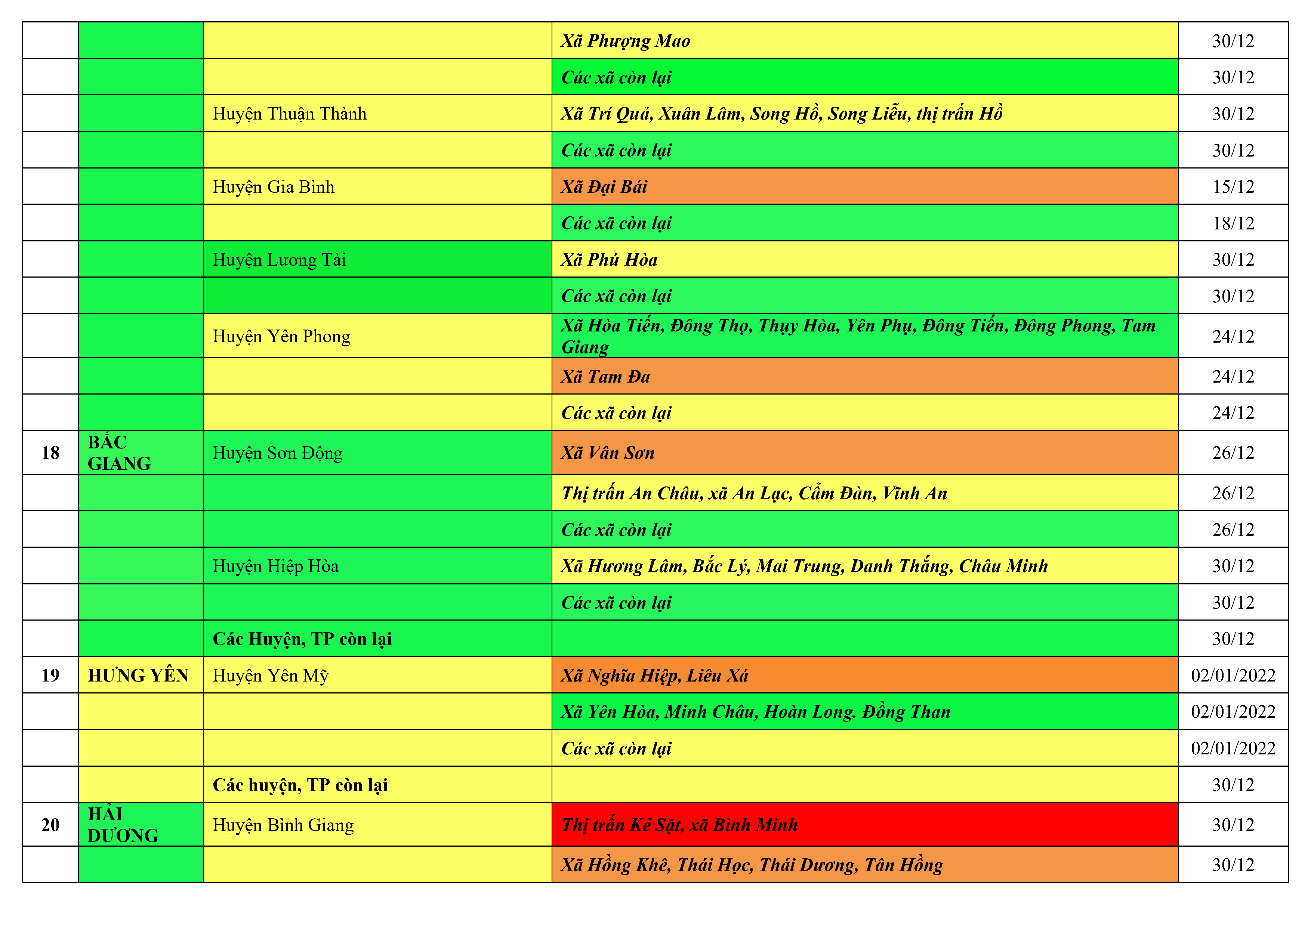Select the Huyện Sơn Động cell
Screen dimensions: 1311x927
[377, 452]
